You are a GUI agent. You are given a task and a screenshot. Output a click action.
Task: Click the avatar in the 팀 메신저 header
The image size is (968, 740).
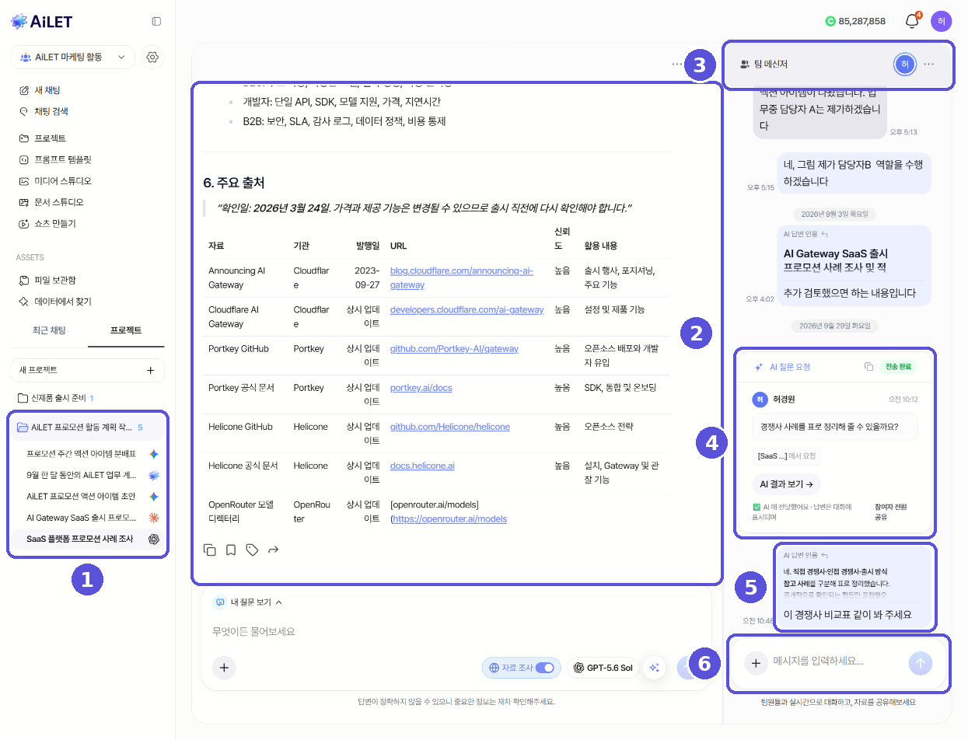click(903, 64)
